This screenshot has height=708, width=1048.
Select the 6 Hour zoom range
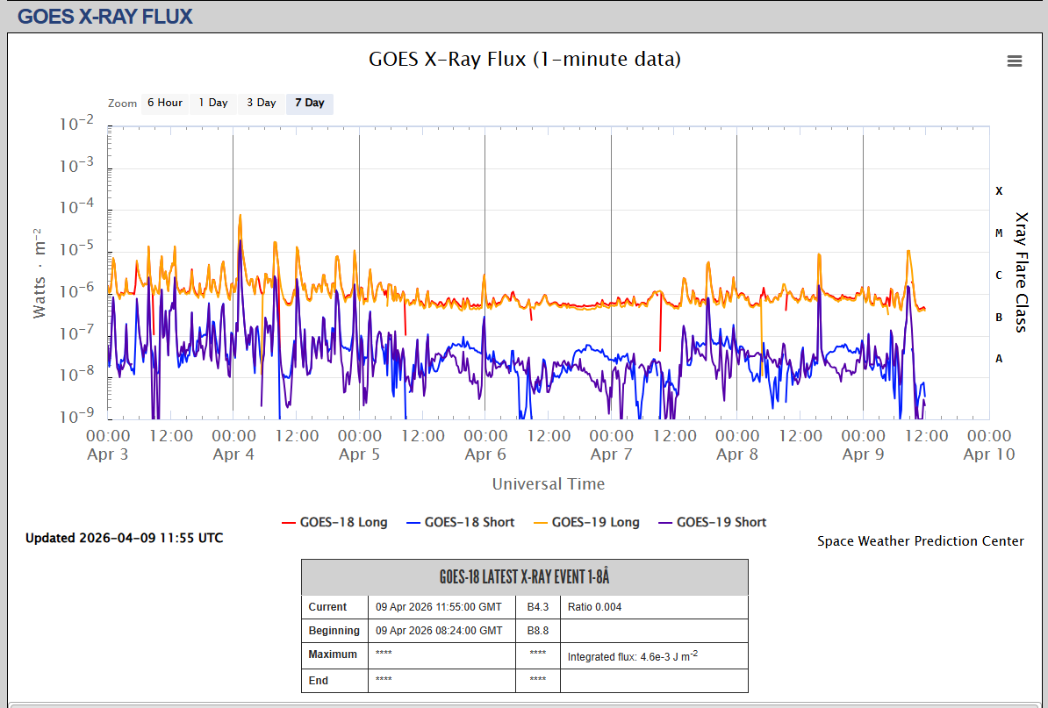164,103
